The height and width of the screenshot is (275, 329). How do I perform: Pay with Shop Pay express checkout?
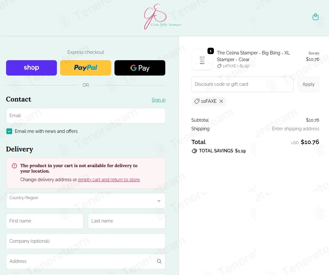(31, 68)
